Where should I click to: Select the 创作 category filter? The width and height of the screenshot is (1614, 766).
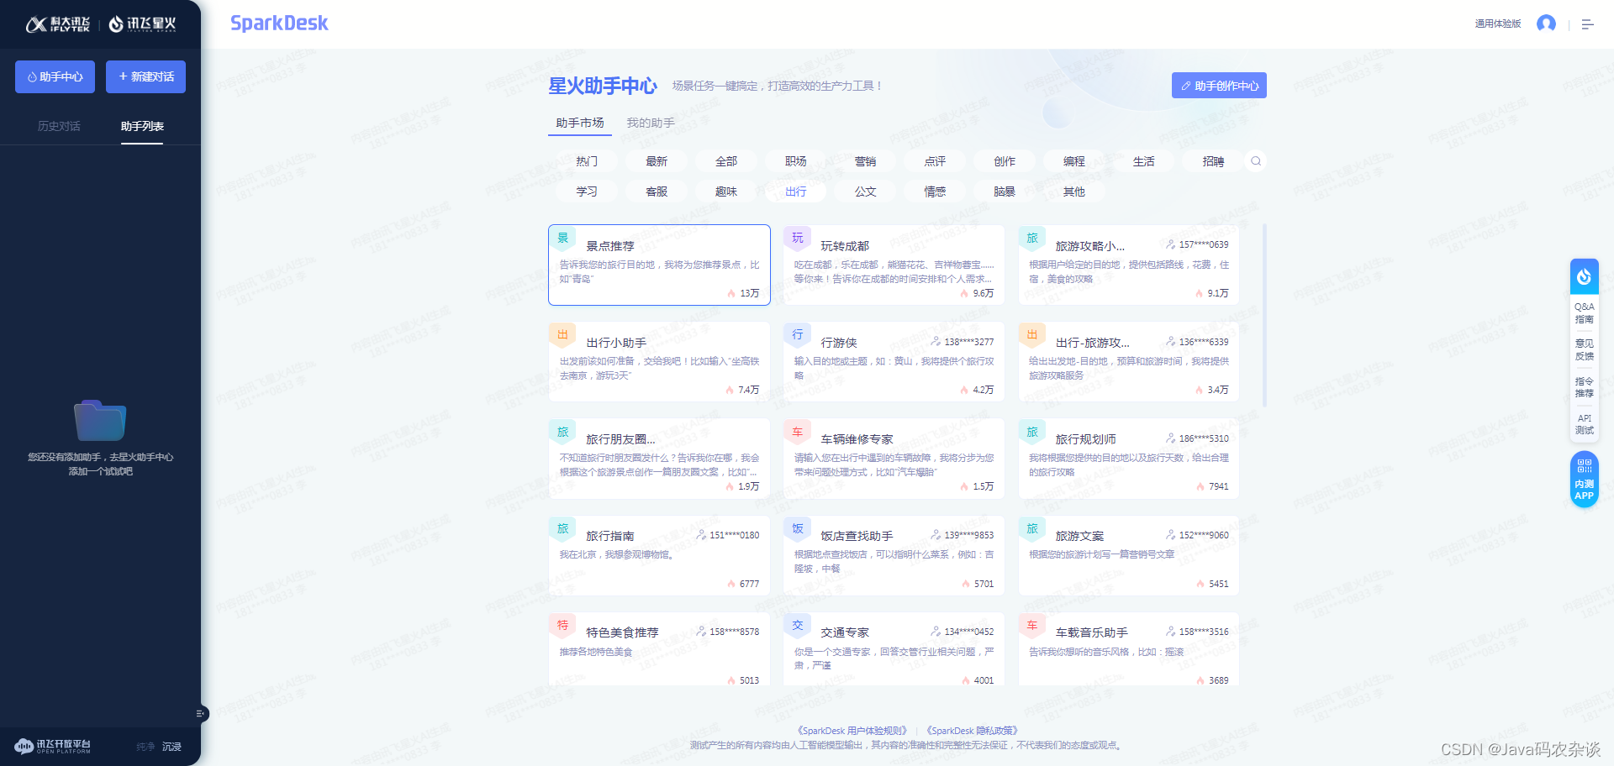pos(1005,161)
